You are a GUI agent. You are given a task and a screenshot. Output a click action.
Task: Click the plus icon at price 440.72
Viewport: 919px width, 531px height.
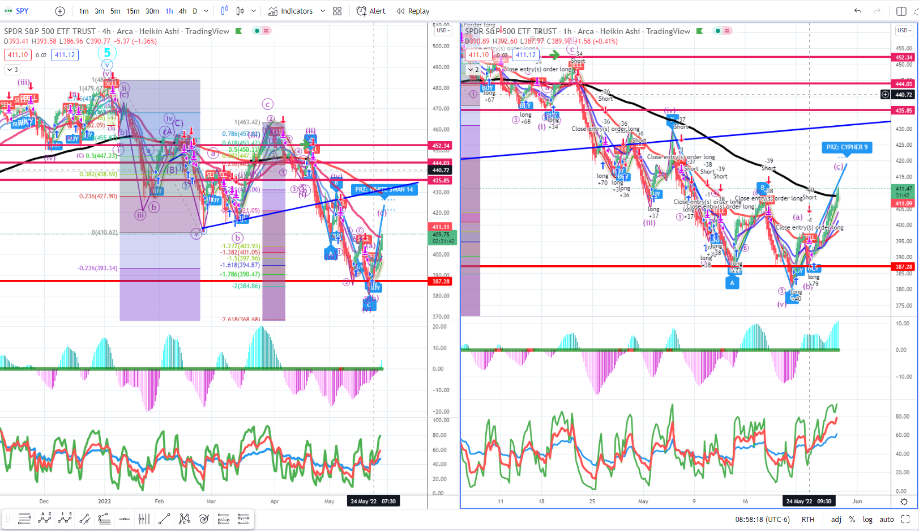tap(885, 95)
